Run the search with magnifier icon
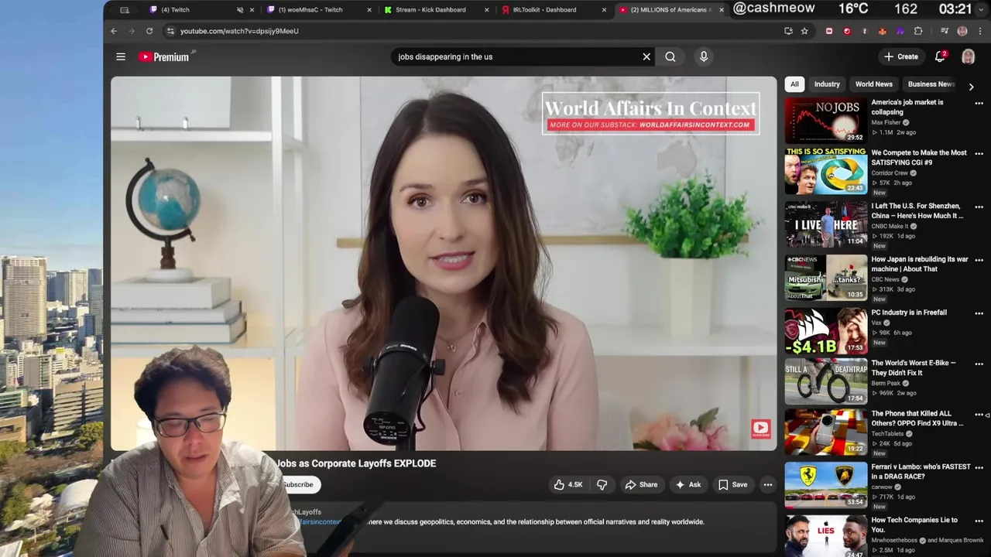The width and height of the screenshot is (991, 557). click(x=670, y=56)
